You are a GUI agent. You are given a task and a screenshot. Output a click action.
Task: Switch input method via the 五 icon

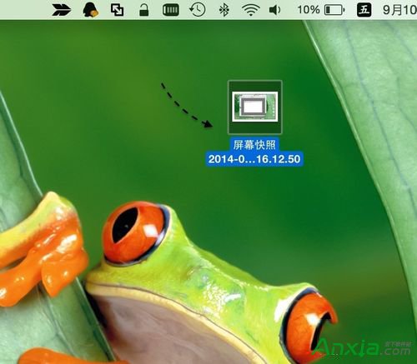coord(364,10)
